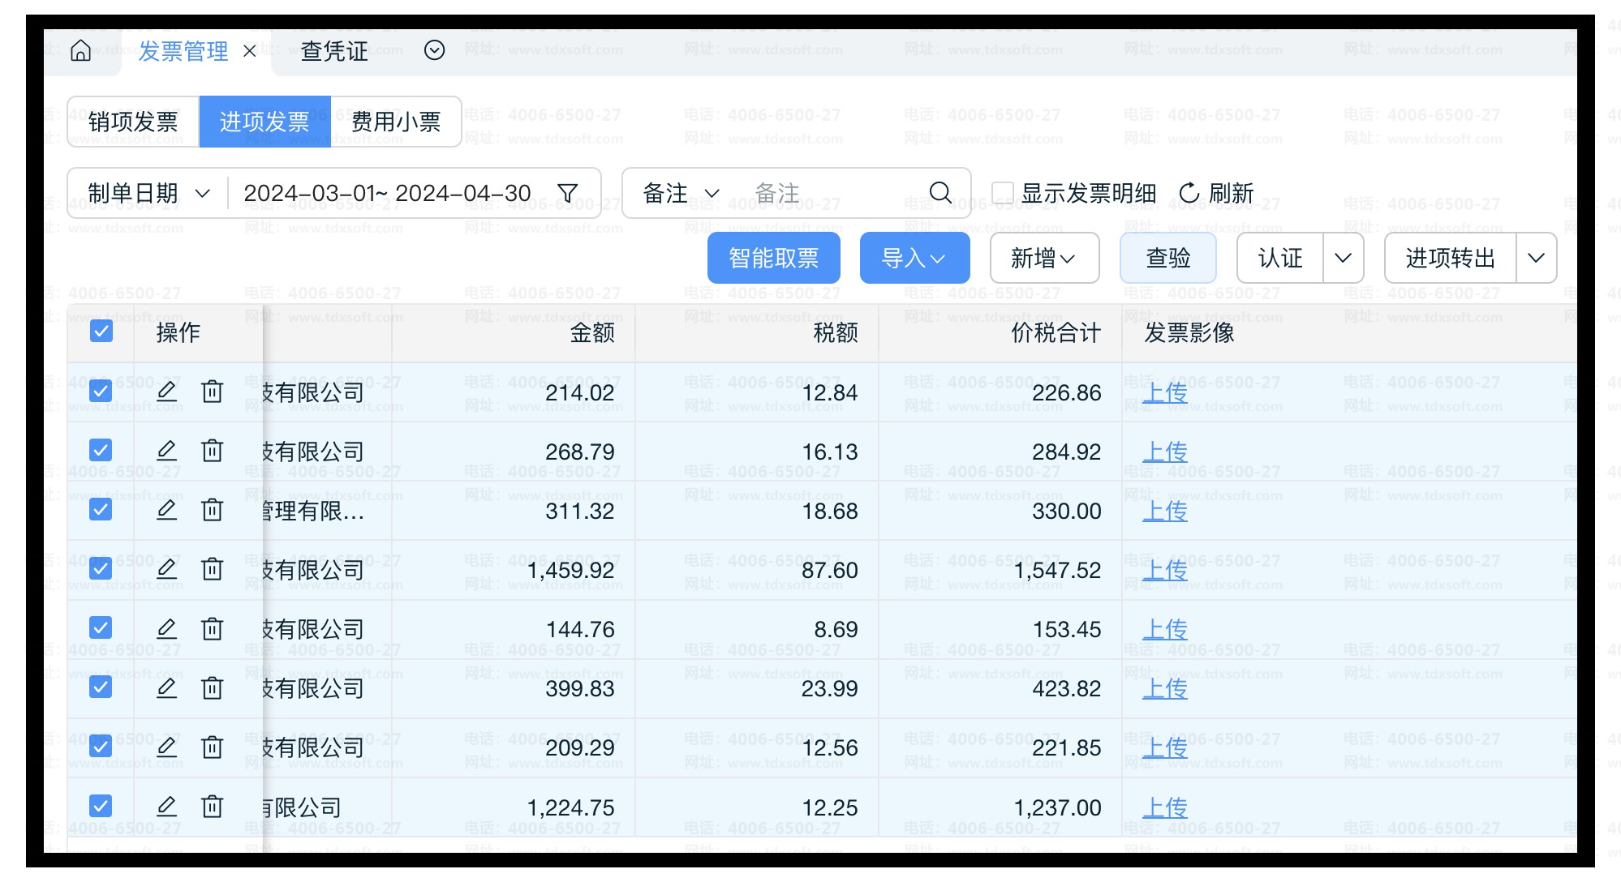Click the 智能取票 button
This screenshot has height=882, width=1621.
pos(773,258)
